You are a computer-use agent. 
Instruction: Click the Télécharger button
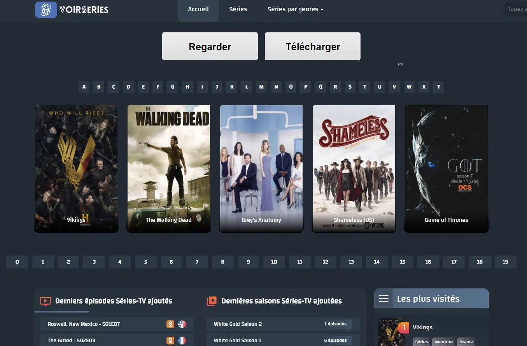tap(313, 47)
